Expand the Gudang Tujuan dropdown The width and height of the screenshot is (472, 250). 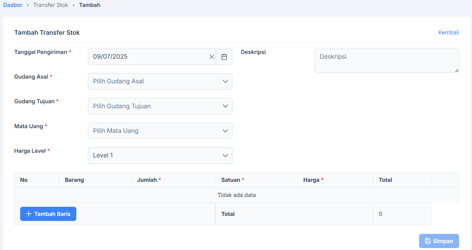[160, 106]
